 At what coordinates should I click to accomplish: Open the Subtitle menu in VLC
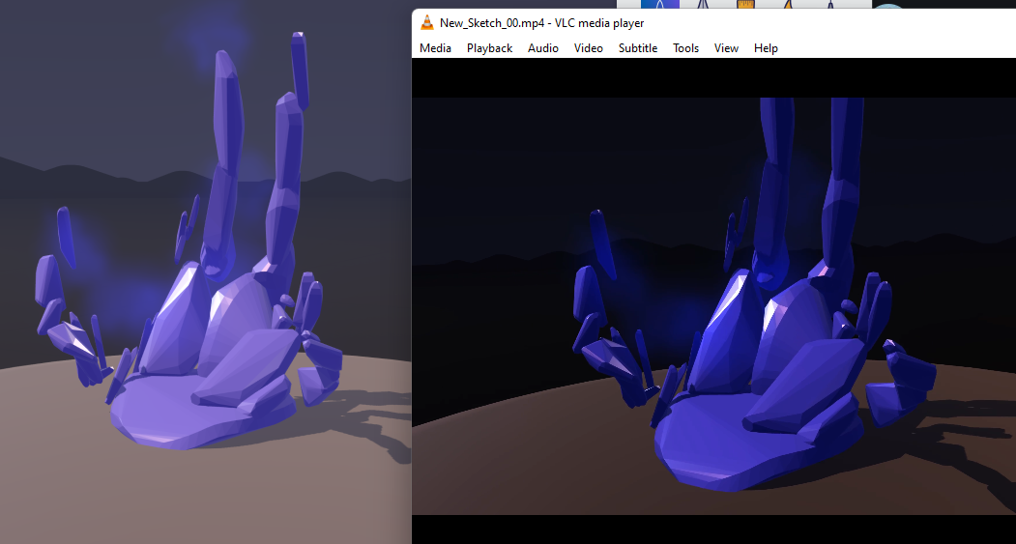pos(638,48)
